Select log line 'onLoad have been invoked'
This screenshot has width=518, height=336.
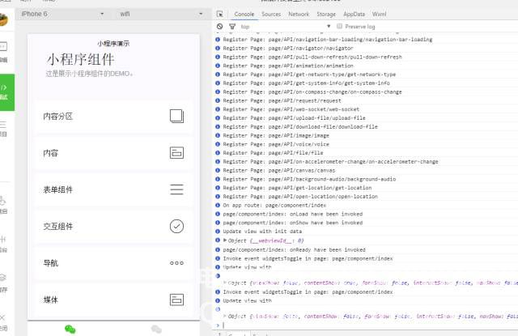pos(293,214)
